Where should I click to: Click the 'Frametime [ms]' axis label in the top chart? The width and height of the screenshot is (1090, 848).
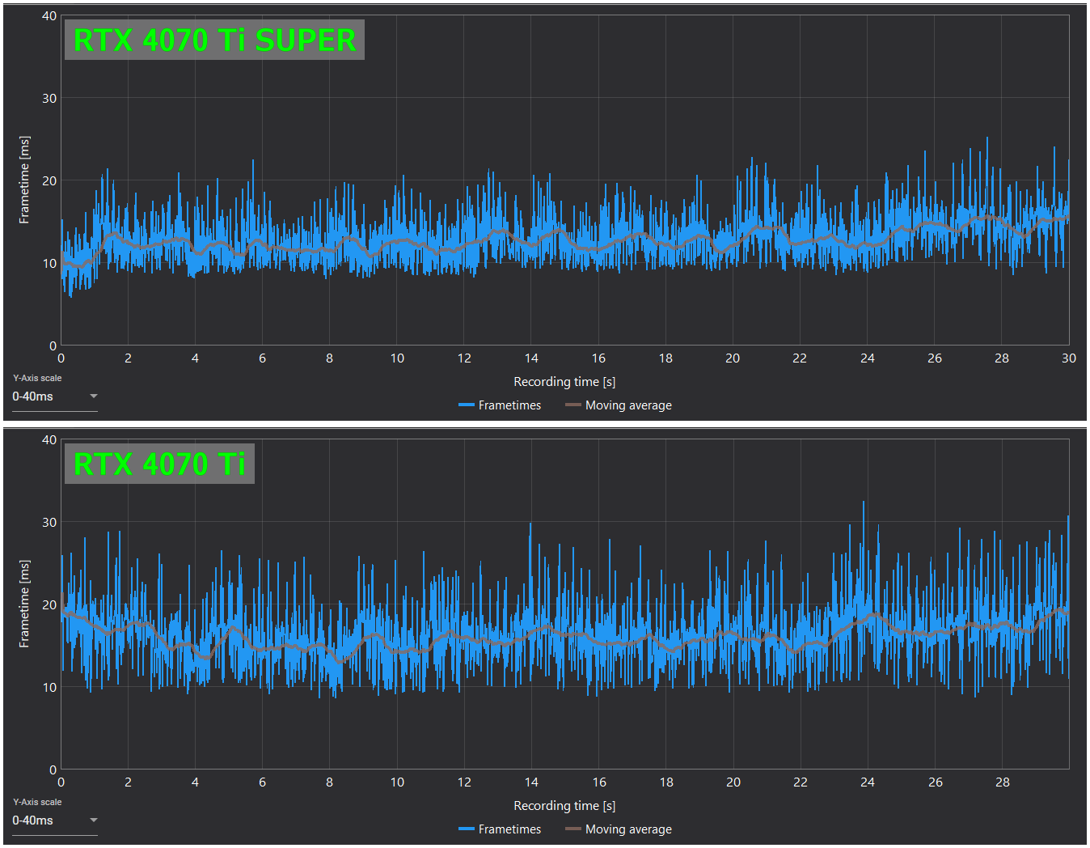(x=24, y=180)
